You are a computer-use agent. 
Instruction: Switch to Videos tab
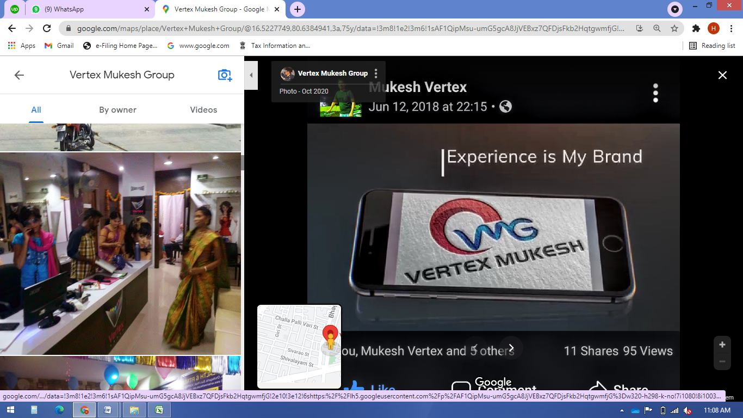point(203,110)
